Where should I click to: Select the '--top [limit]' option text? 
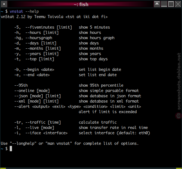(40, 59)
